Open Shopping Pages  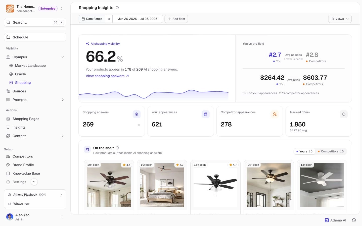[x=26, y=119]
